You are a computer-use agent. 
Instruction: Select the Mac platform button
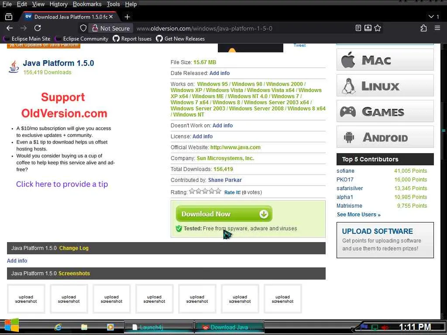click(385, 59)
